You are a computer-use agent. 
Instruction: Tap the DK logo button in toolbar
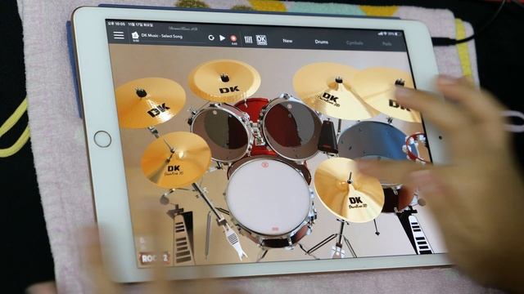[x=261, y=40]
